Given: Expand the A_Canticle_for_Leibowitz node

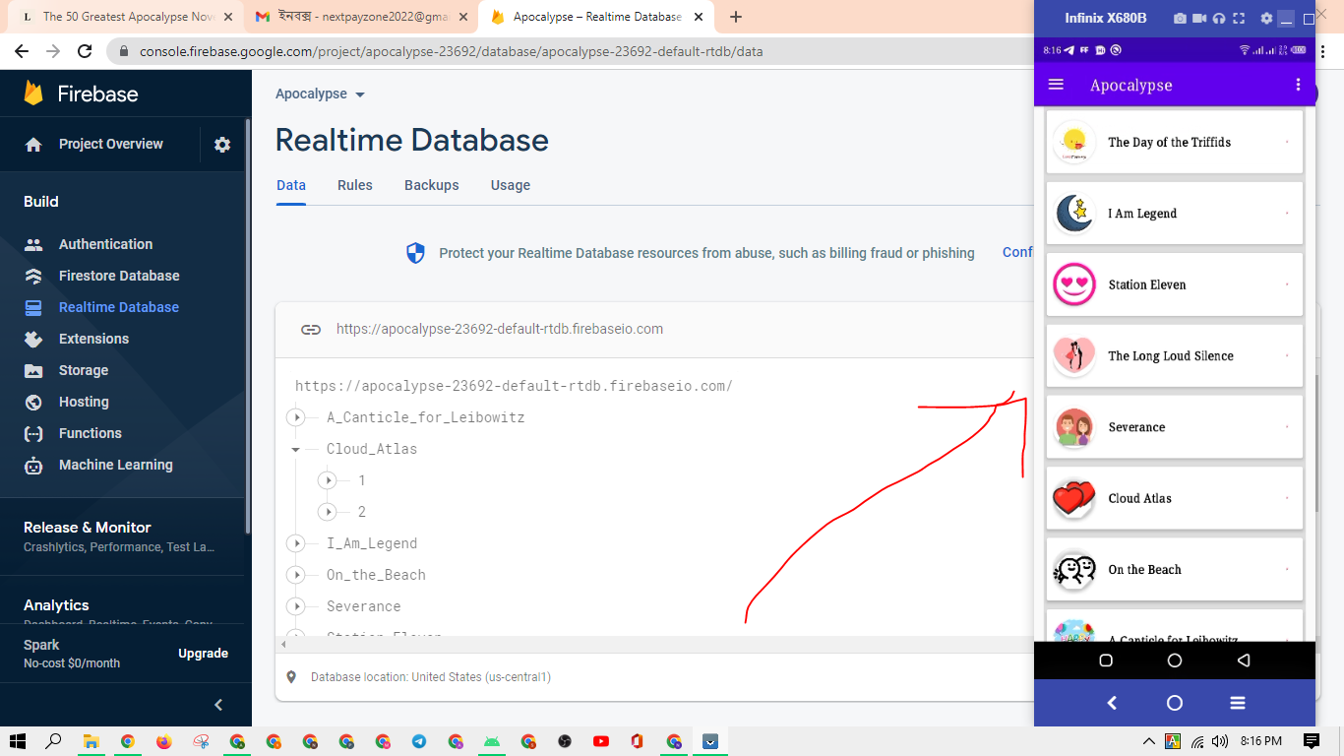Looking at the screenshot, I should click(295, 417).
